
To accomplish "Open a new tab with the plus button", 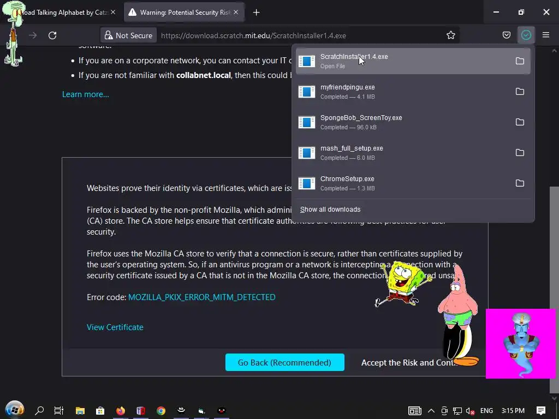I will coord(256,13).
